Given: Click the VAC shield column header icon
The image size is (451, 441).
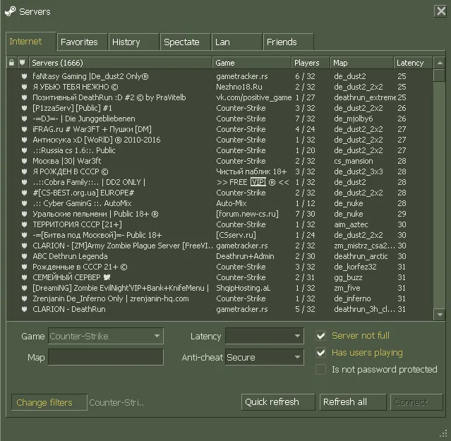Looking at the screenshot, I should pyautogui.click(x=23, y=62).
